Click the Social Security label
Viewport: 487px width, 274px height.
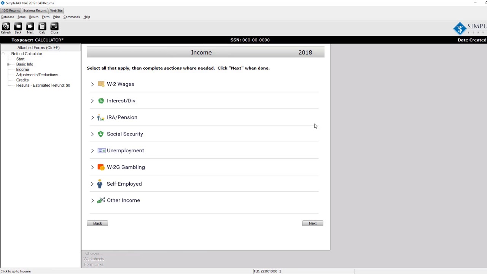pos(125,134)
